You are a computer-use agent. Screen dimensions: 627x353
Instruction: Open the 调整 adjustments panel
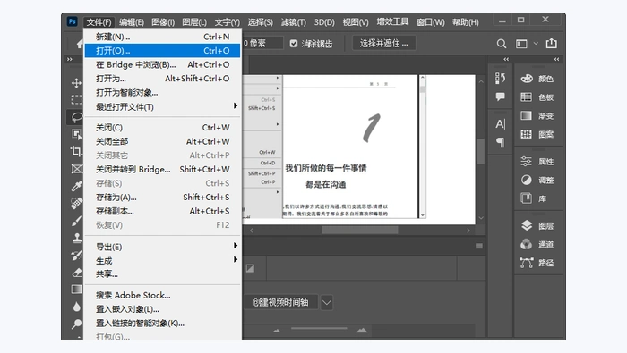(x=537, y=180)
